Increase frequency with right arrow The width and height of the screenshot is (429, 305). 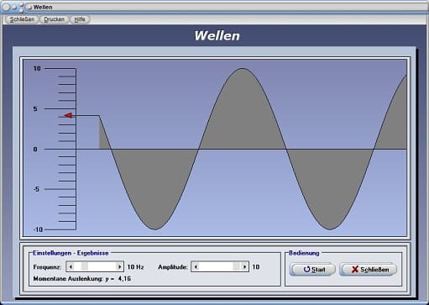tap(119, 267)
